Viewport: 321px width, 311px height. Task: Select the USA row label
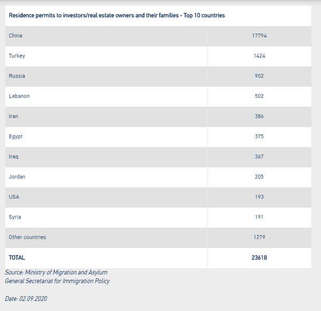pos(14,197)
